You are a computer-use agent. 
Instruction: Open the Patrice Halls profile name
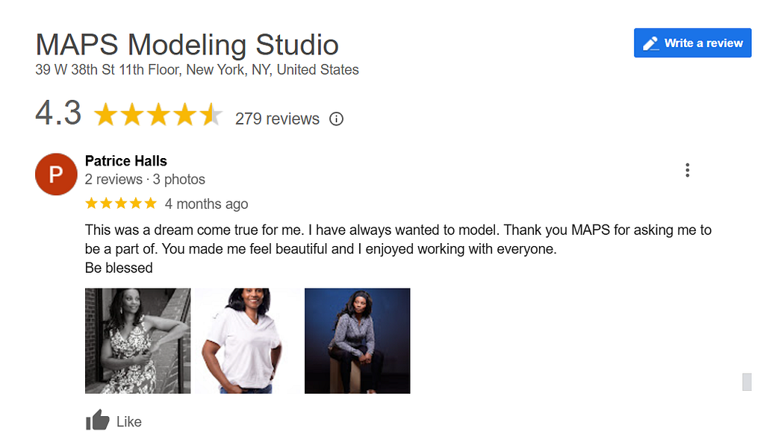(126, 161)
